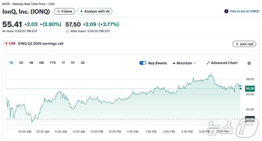This screenshot has width=262, height=141.
Task: Click the after hours moon icon
Action: [x=67, y=31]
